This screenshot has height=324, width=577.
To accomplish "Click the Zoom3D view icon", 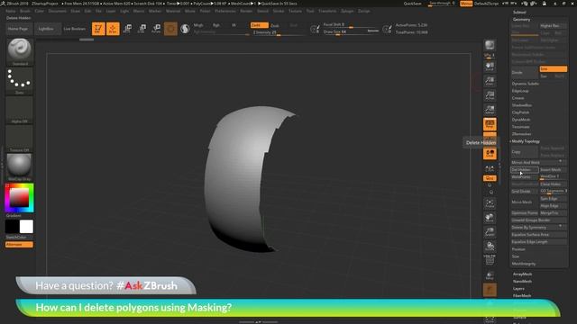I will click(x=490, y=232).
